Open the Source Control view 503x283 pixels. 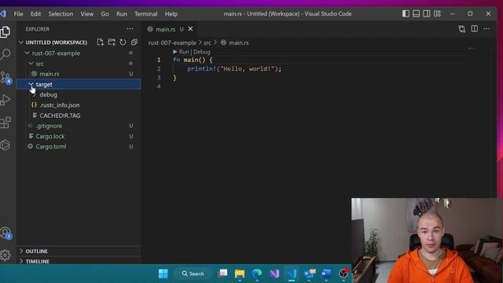click(x=6, y=77)
